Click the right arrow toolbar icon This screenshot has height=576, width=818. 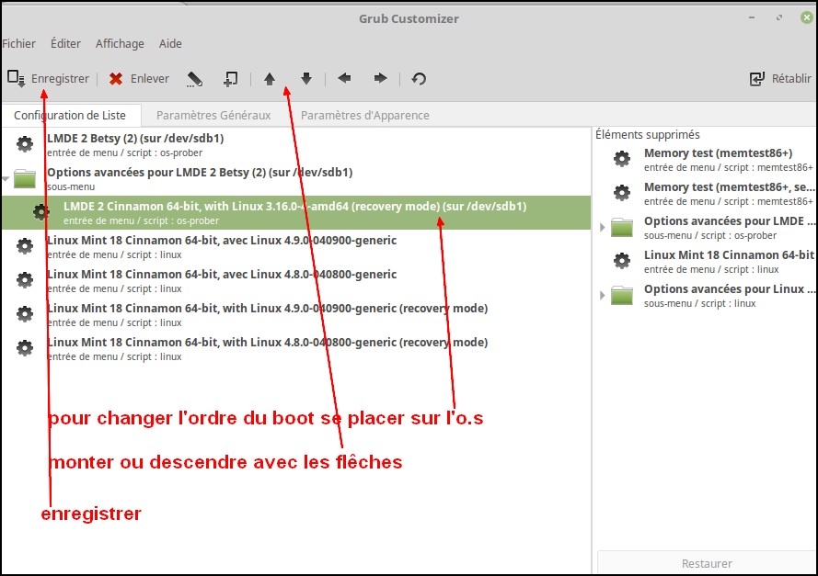click(380, 79)
